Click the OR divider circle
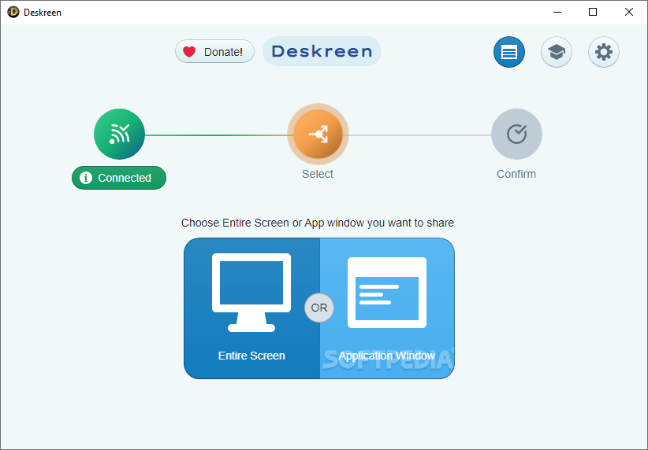The width and height of the screenshot is (648, 450). [319, 308]
